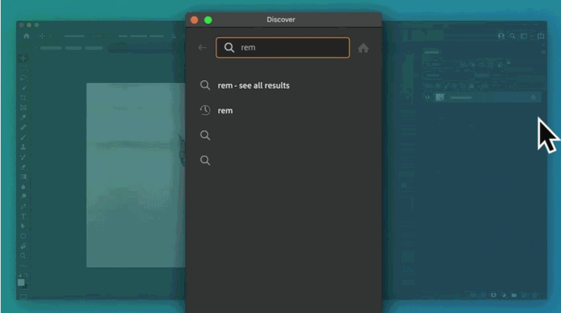Screen dimensions: 561x313
Task: Close the Discover panel with red button
Action: pos(194,20)
